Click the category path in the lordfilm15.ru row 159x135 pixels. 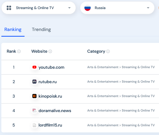pos(121,125)
